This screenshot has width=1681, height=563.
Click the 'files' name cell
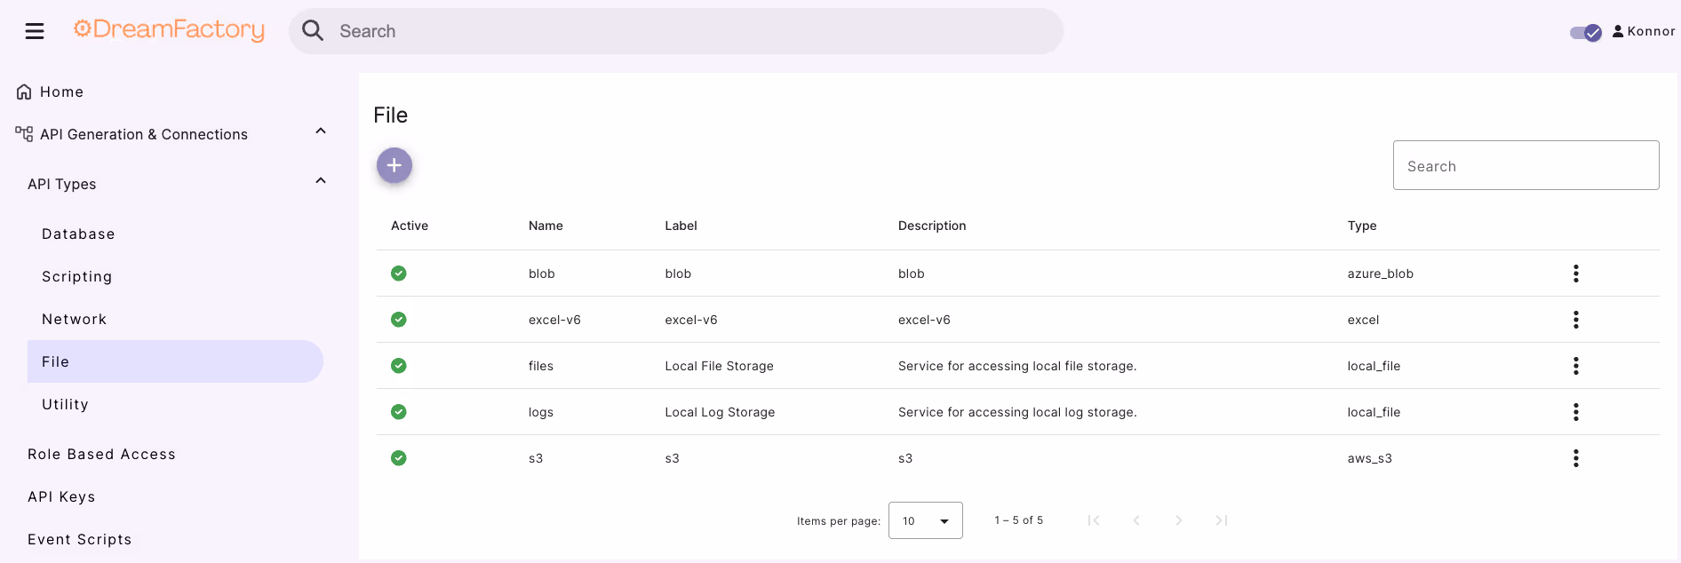541,366
